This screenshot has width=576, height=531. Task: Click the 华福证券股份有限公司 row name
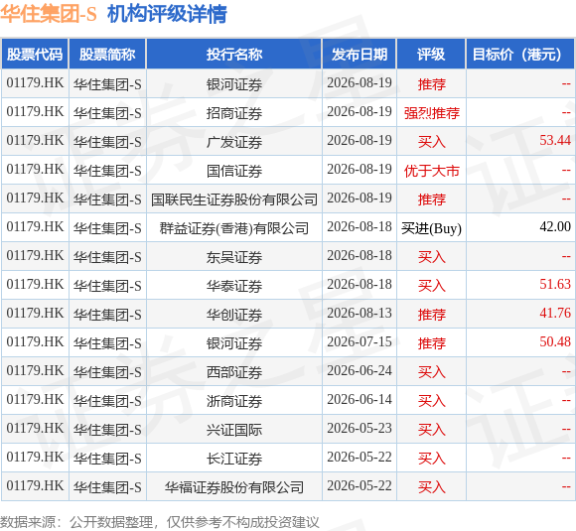[x=234, y=487]
